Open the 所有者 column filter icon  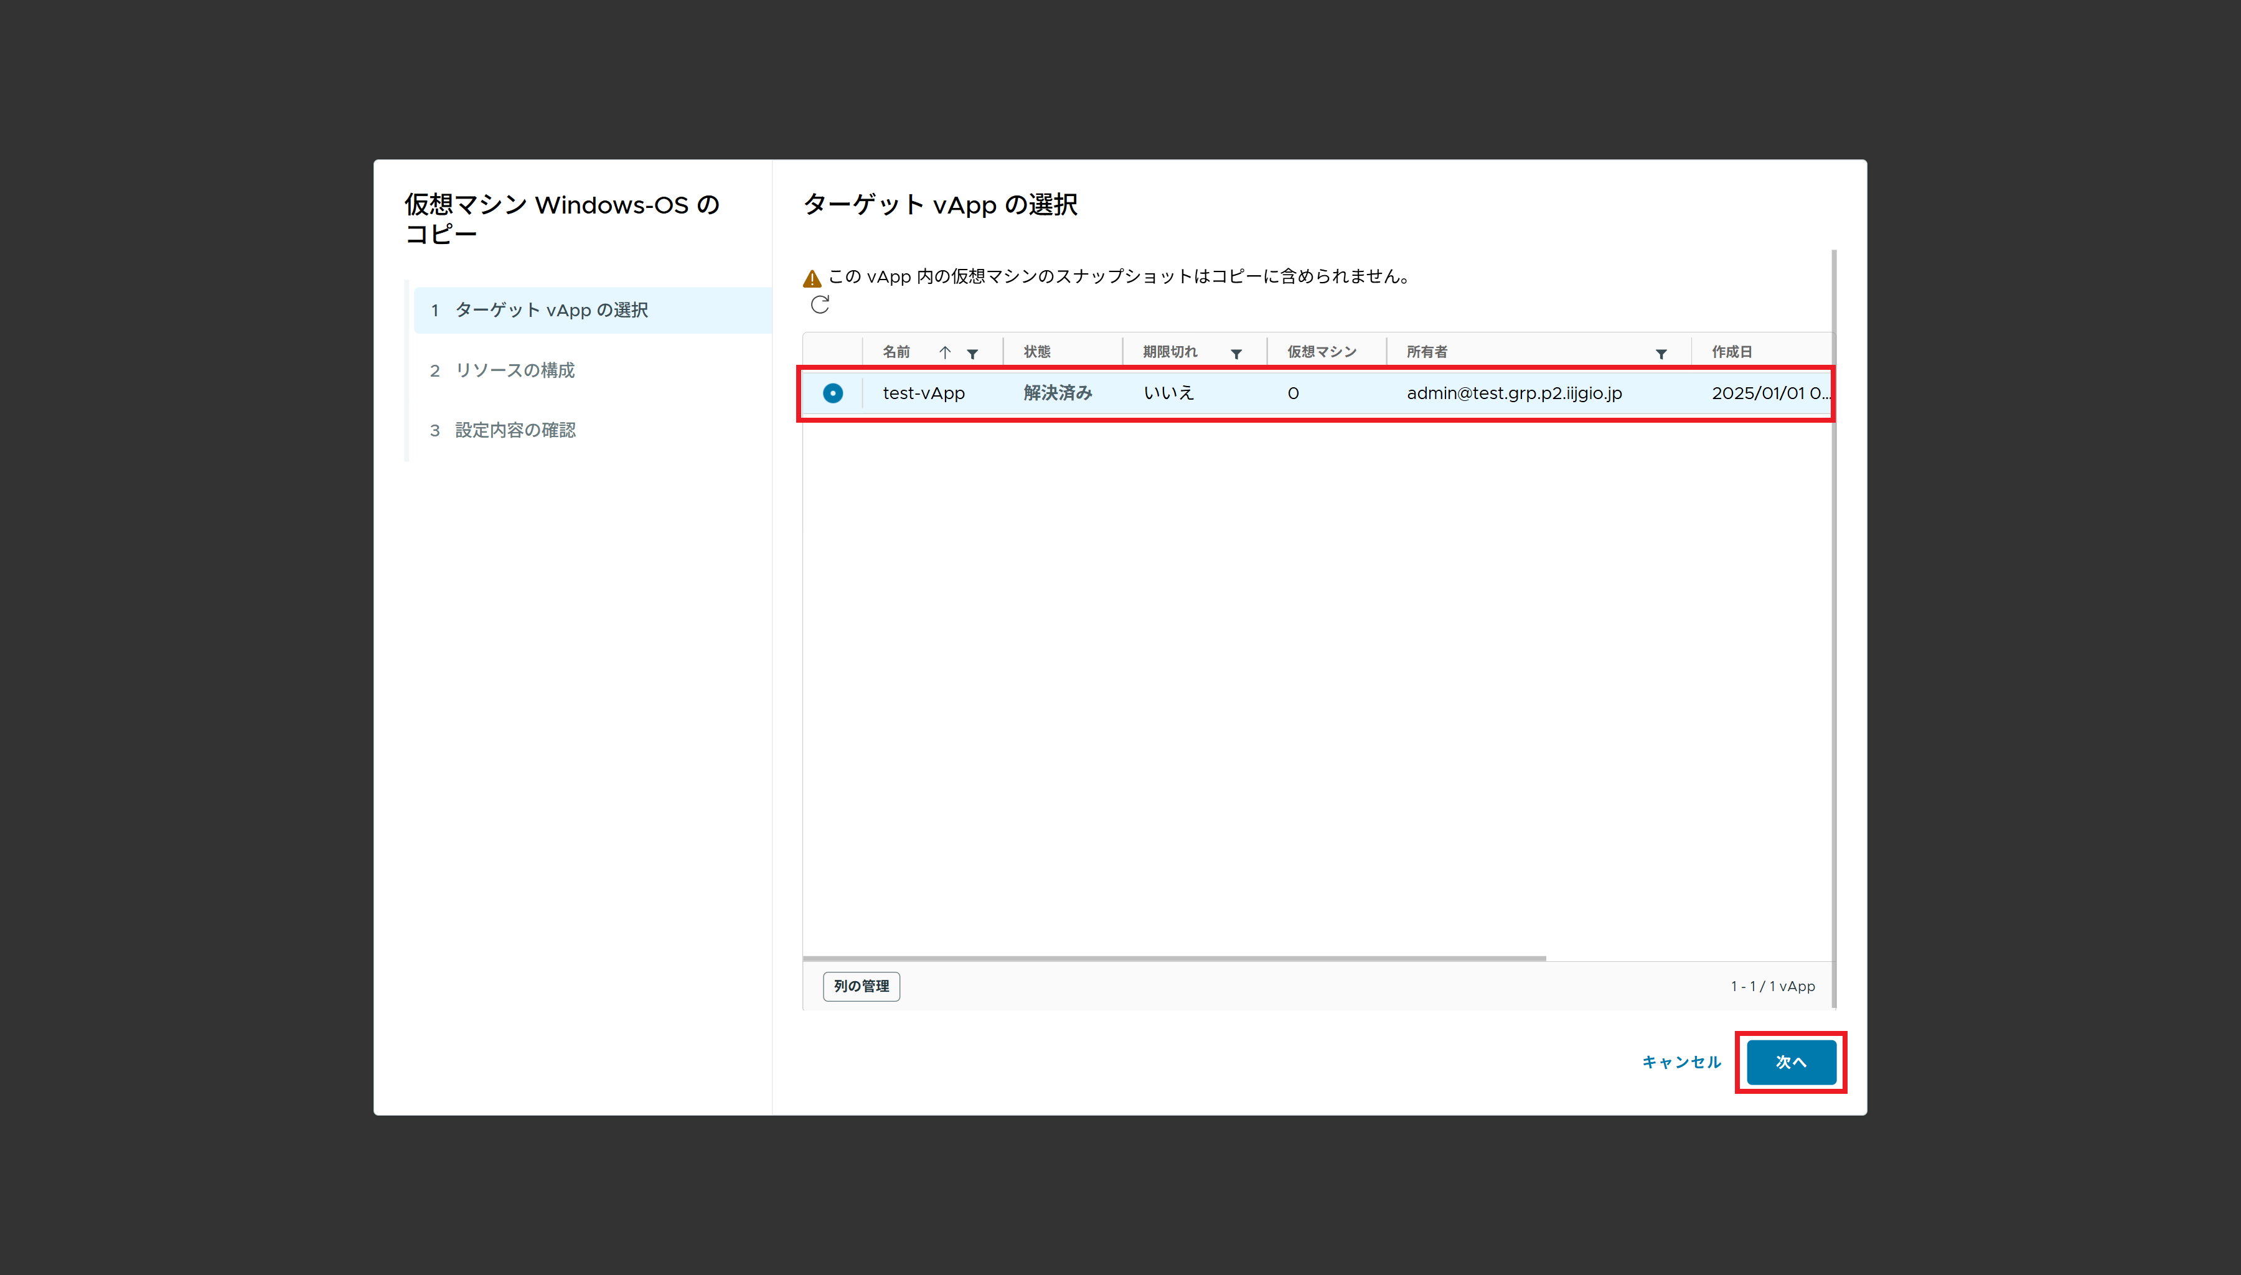1661,354
